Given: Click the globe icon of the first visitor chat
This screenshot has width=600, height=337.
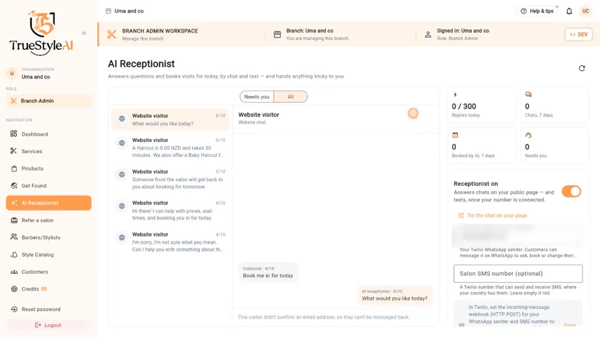Looking at the screenshot, I should pos(122,119).
